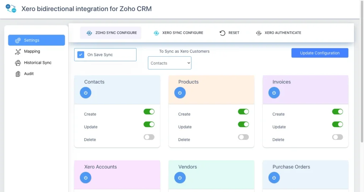Click the Invoices card heading
Screen dimensions: 364x192
282,82
